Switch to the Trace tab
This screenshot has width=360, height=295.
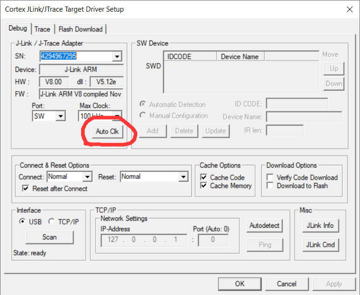[x=42, y=29]
